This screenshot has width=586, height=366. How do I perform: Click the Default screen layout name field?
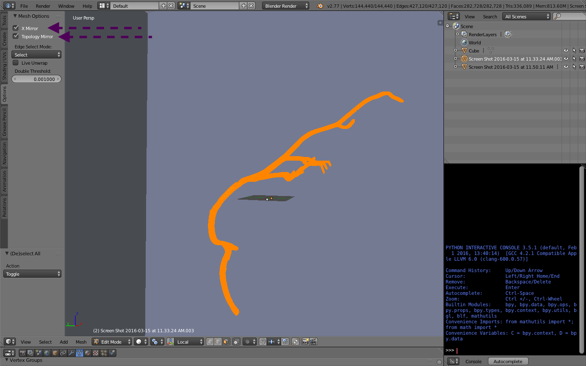[134, 6]
